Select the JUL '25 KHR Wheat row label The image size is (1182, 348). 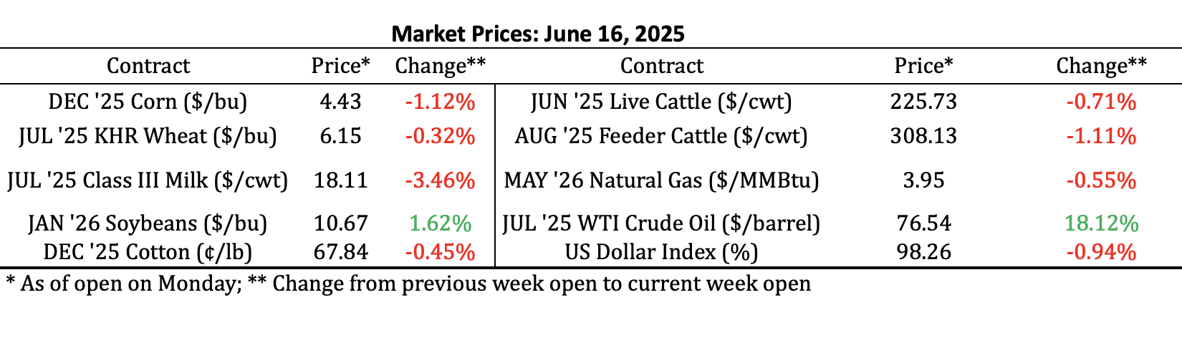[x=148, y=136]
